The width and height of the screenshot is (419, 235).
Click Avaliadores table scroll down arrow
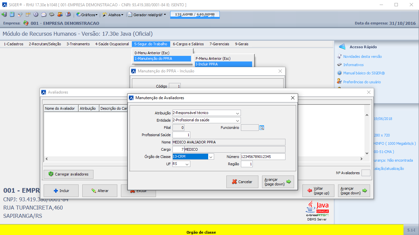click(x=366, y=153)
